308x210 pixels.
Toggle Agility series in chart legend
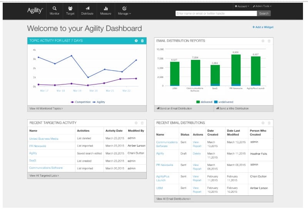click(99, 102)
